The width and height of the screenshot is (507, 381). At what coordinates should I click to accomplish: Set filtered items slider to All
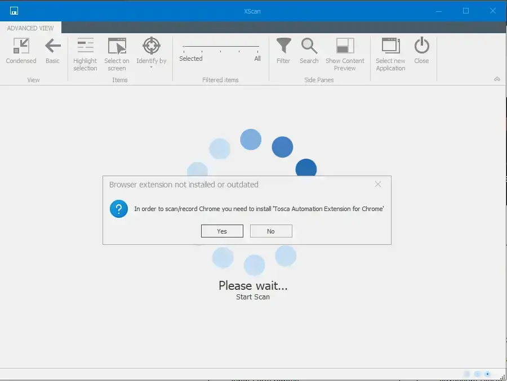[258, 47]
